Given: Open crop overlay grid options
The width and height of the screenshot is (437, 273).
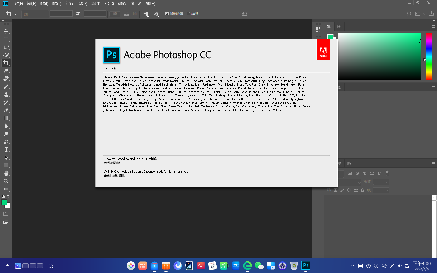Looking at the screenshot, I should tap(146, 14).
